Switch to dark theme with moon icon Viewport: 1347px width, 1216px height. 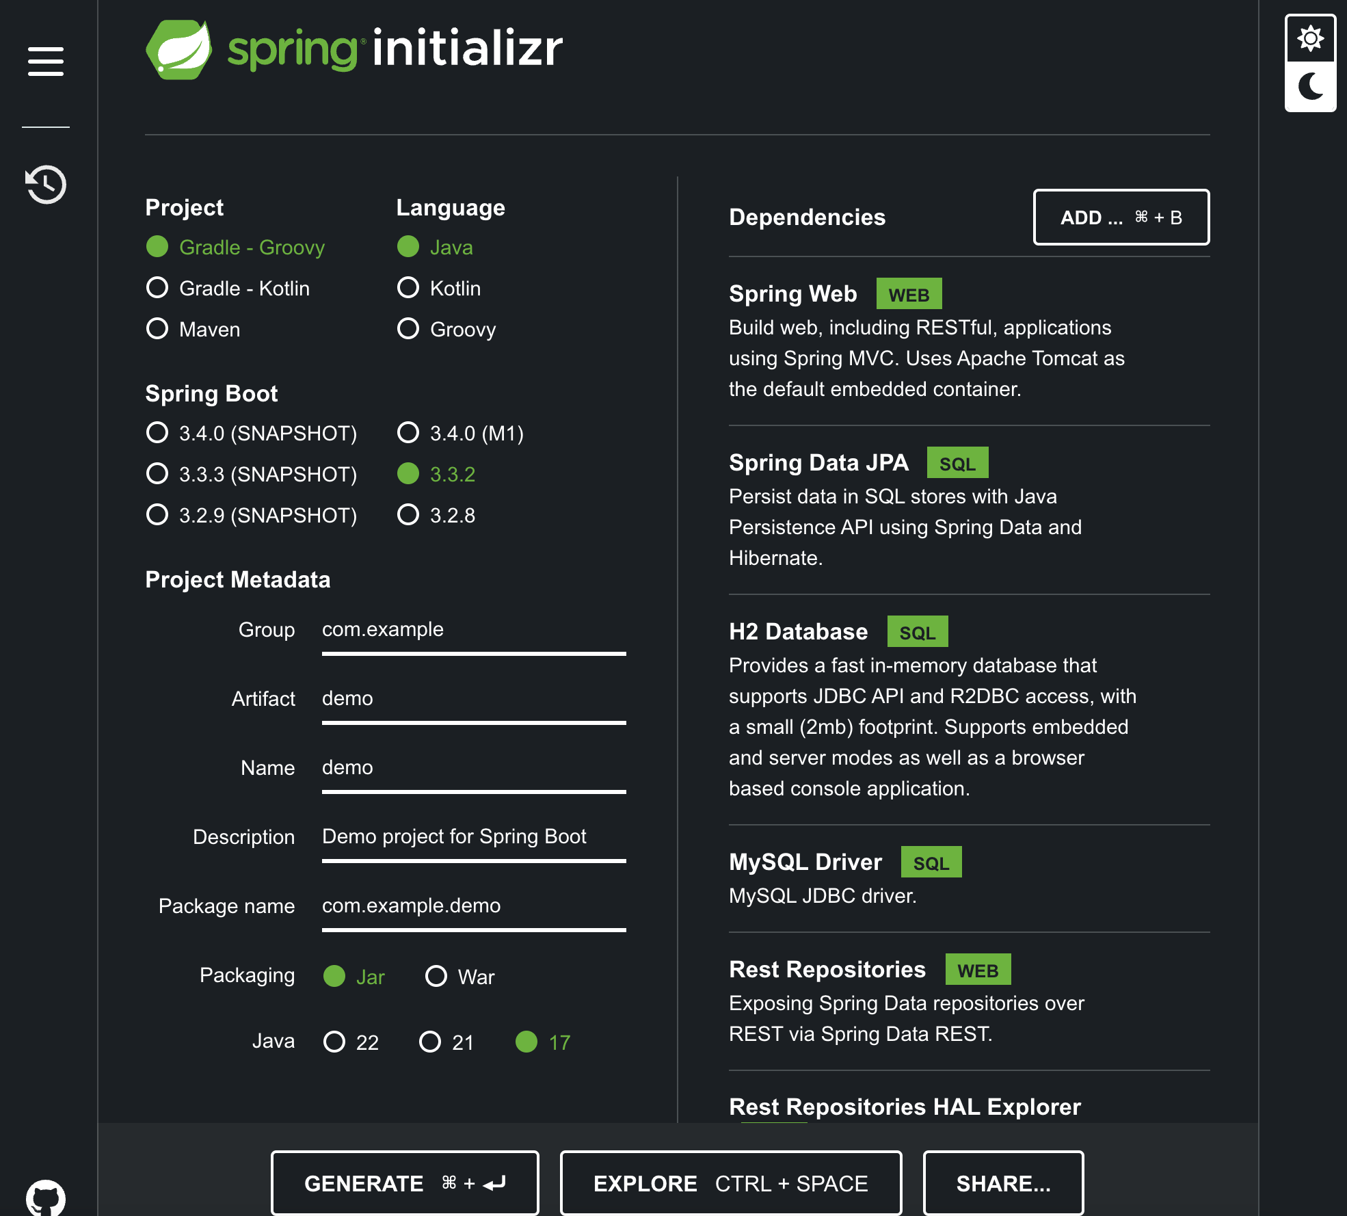pos(1310,85)
